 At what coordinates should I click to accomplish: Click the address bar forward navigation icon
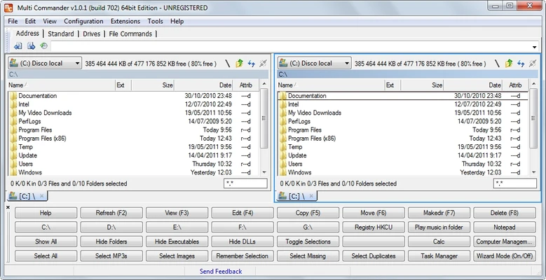click(31, 46)
